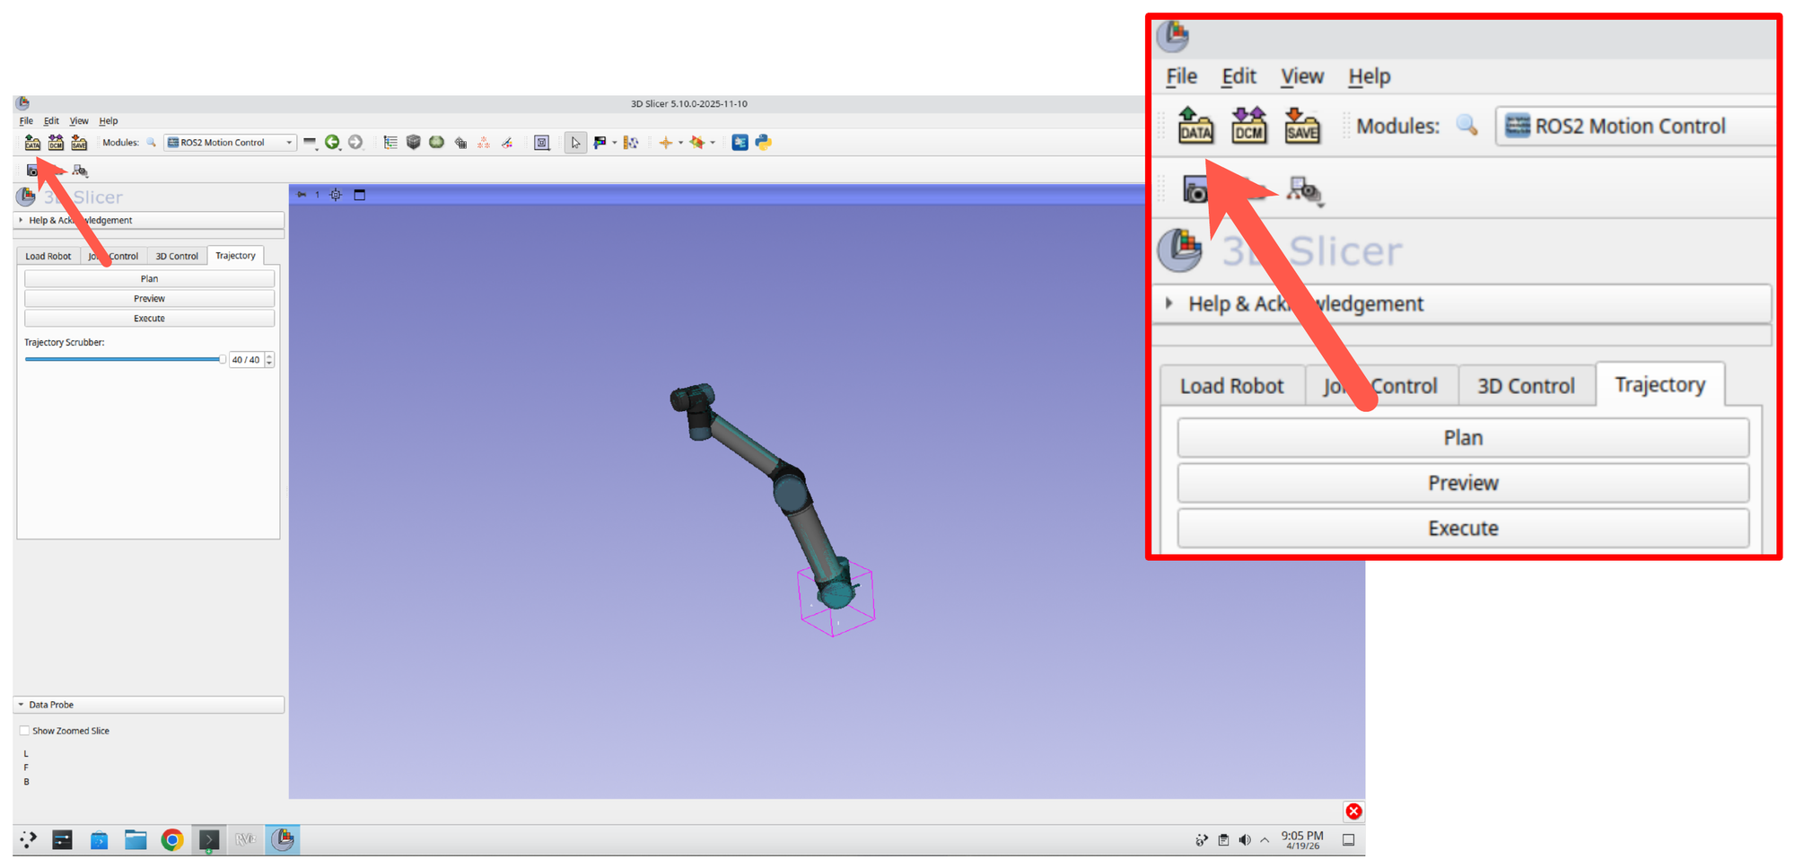Enable the Show Zoomed Slice checkbox

[24, 730]
